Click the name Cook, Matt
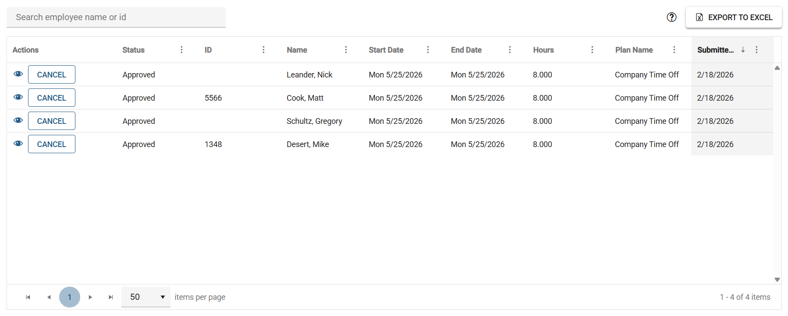This screenshot has height=316, width=788. click(305, 98)
